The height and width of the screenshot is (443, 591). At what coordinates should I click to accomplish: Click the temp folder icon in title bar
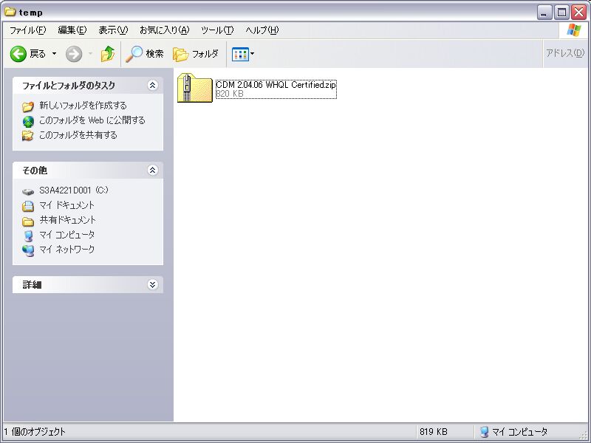10,12
